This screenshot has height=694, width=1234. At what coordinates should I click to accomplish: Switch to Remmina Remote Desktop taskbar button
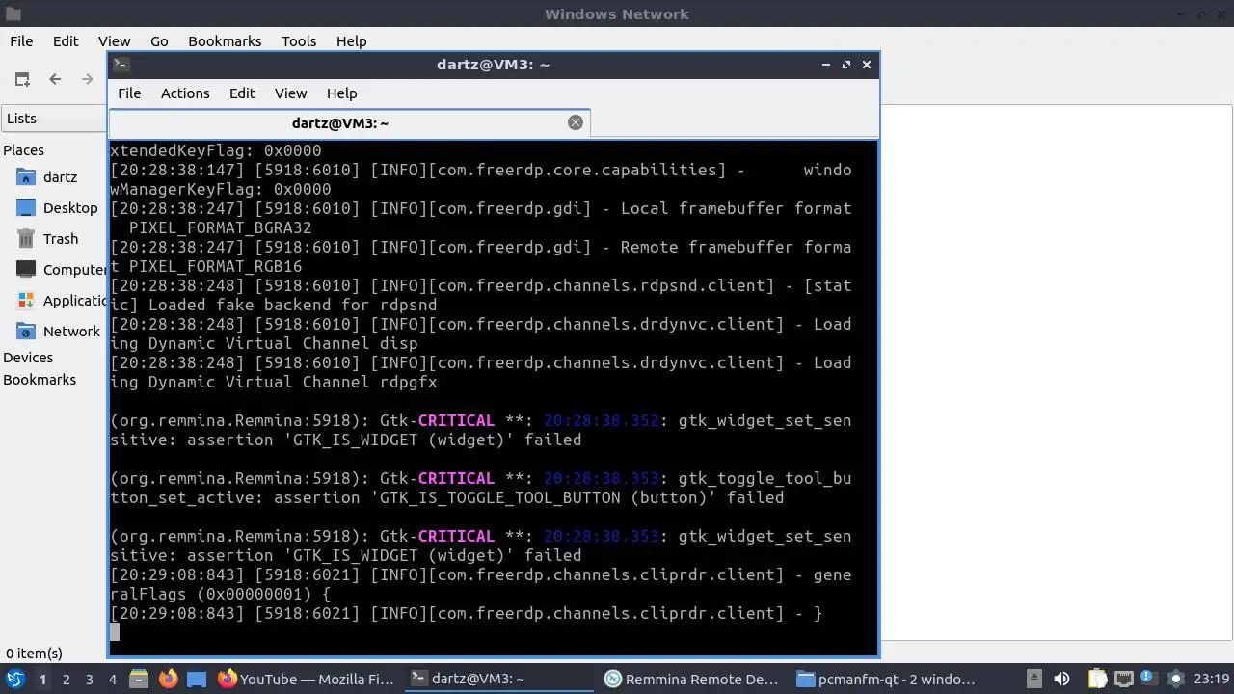(x=691, y=679)
